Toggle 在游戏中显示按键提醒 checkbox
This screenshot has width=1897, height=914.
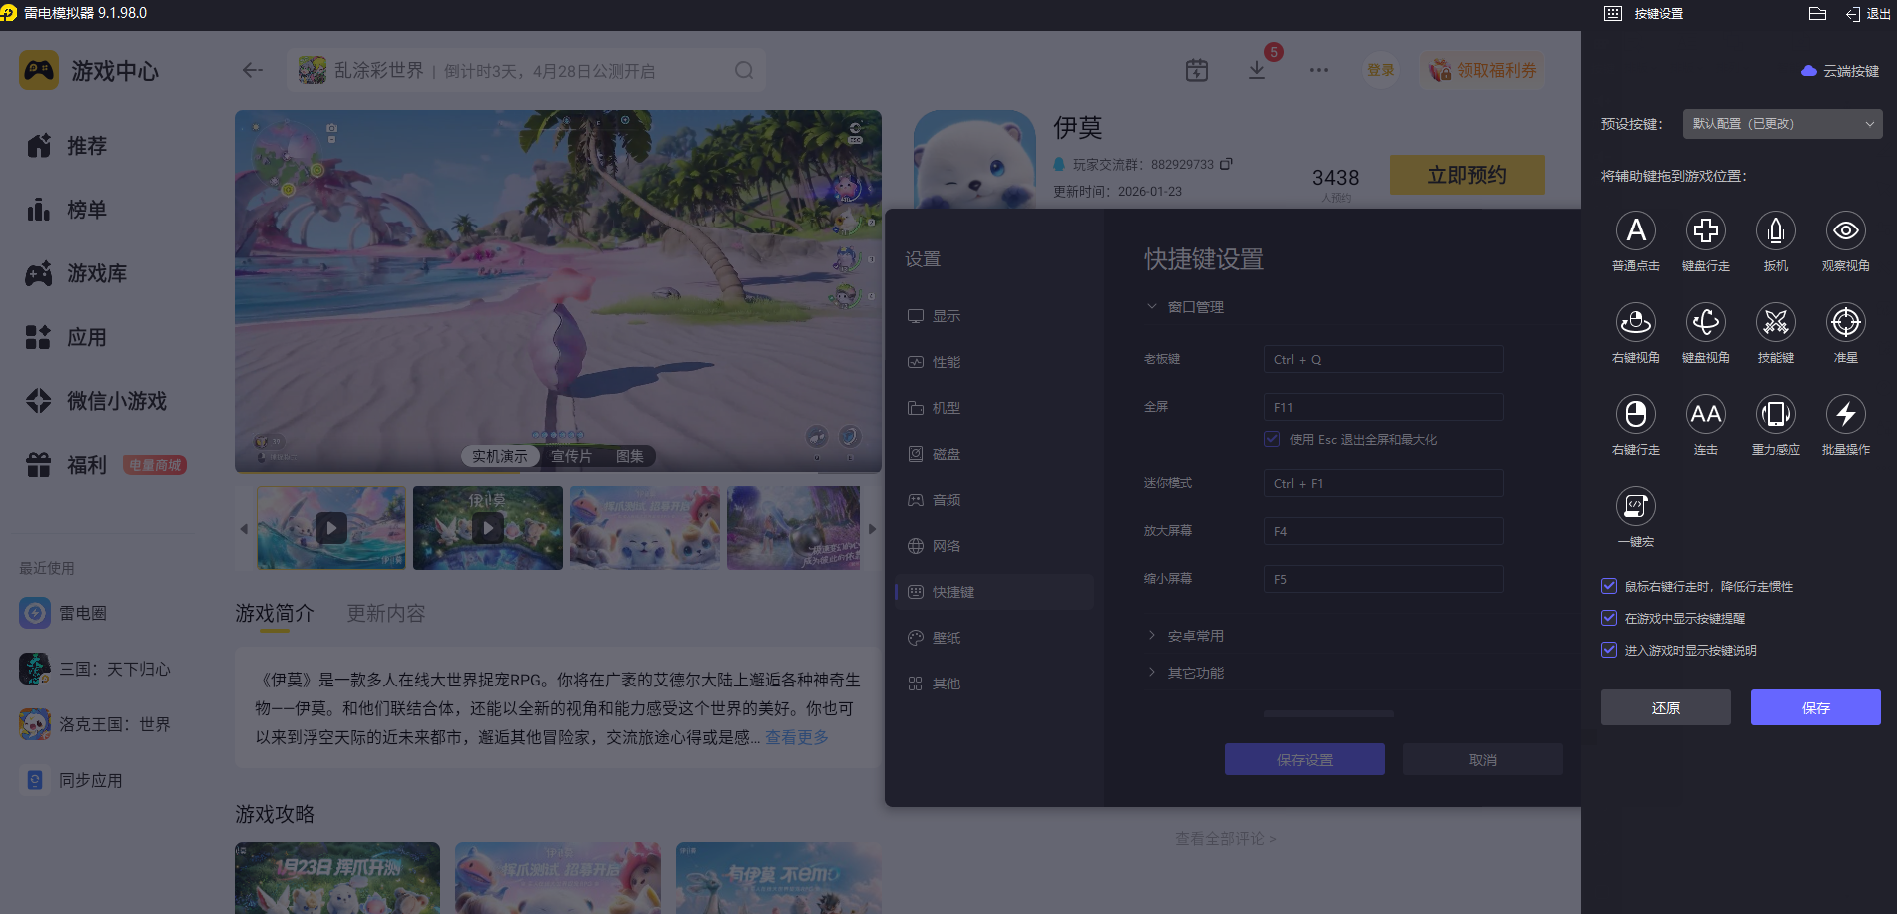click(1608, 618)
